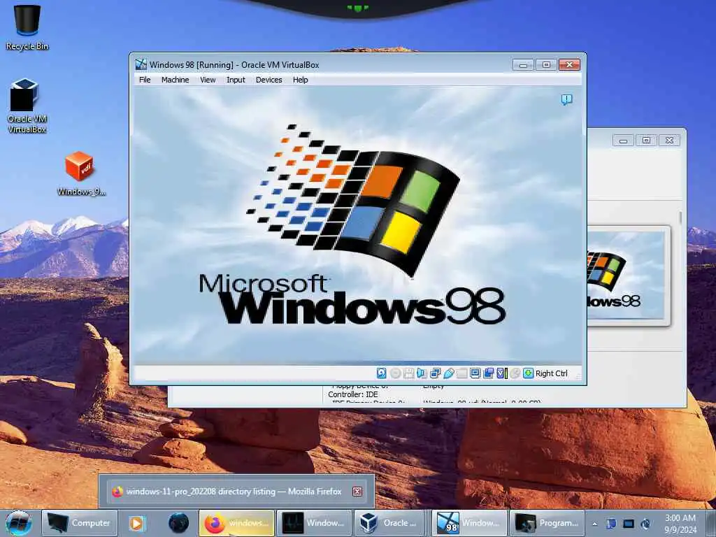Click the Computer taskbar button

click(x=80, y=523)
